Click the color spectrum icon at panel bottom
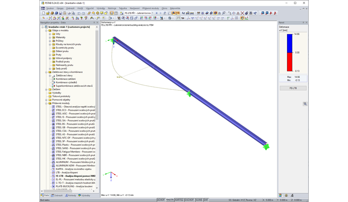Screen dimensions: 348x202 click(x=281, y=195)
